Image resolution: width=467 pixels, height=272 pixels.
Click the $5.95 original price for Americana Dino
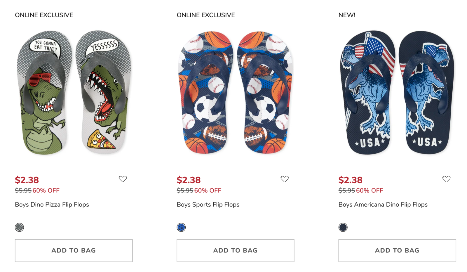coord(346,190)
